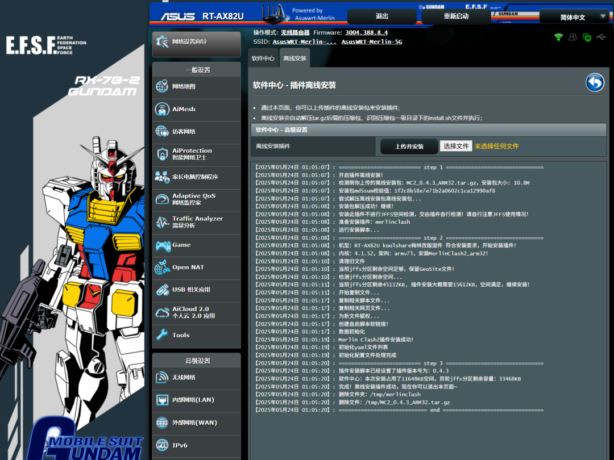This screenshot has width=614, height=460.
Task: Open the 外部网络(WAN) menu item
Action: click(x=197, y=423)
